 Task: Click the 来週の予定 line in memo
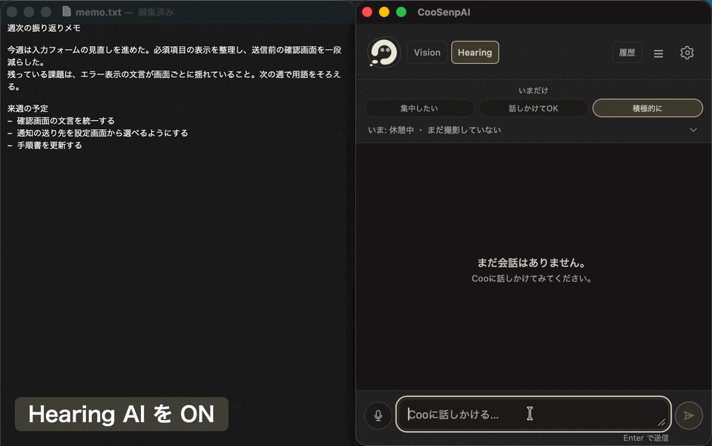coord(27,108)
